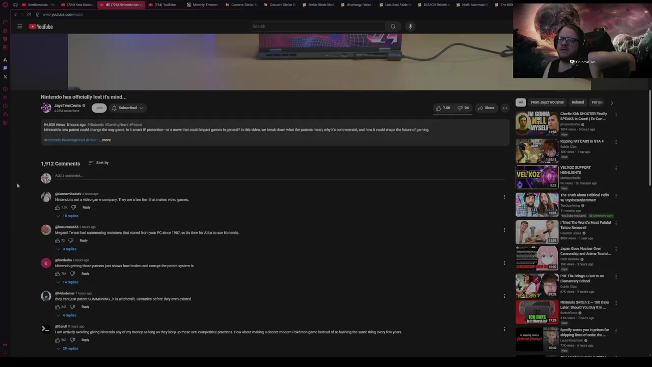Switch to Gentlemaniac browser tab
Viewport: 652px width, 367px height.
39,5
